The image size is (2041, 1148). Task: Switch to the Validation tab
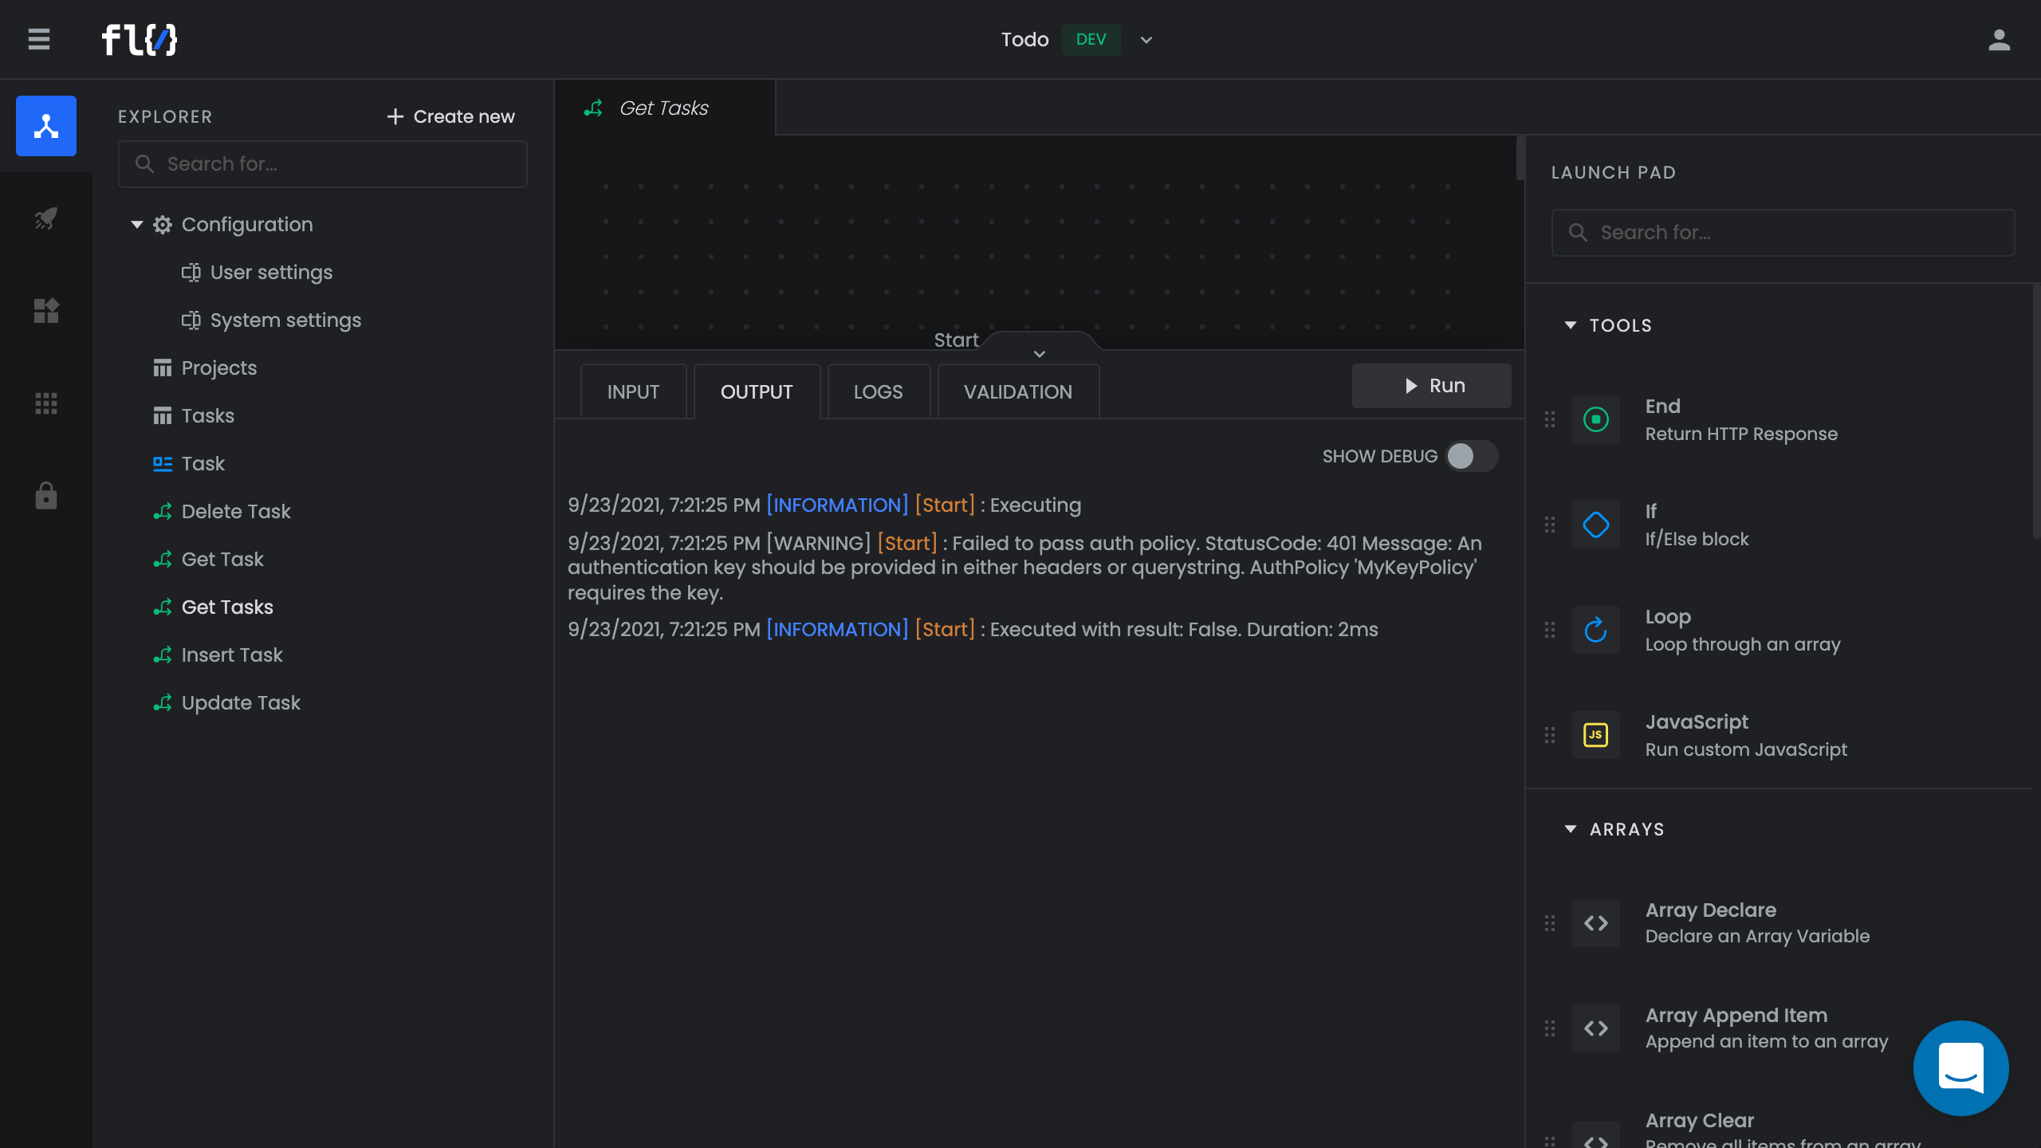pyautogui.click(x=1018, y=391)
